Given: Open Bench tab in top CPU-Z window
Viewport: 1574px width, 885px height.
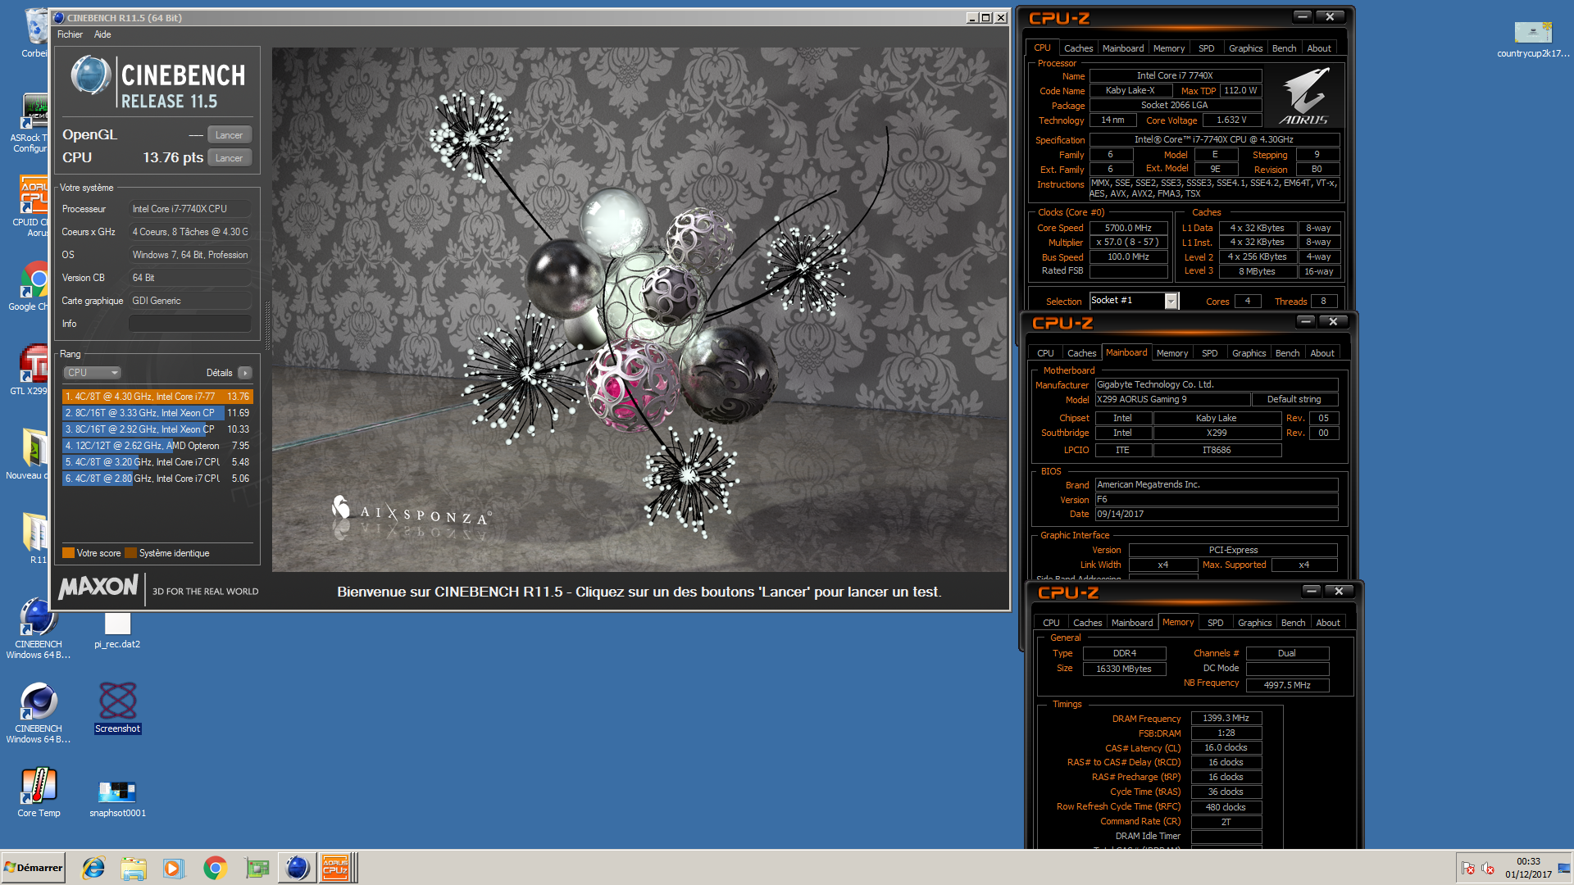Looking at the screenshot, I should click(1284, 48).
